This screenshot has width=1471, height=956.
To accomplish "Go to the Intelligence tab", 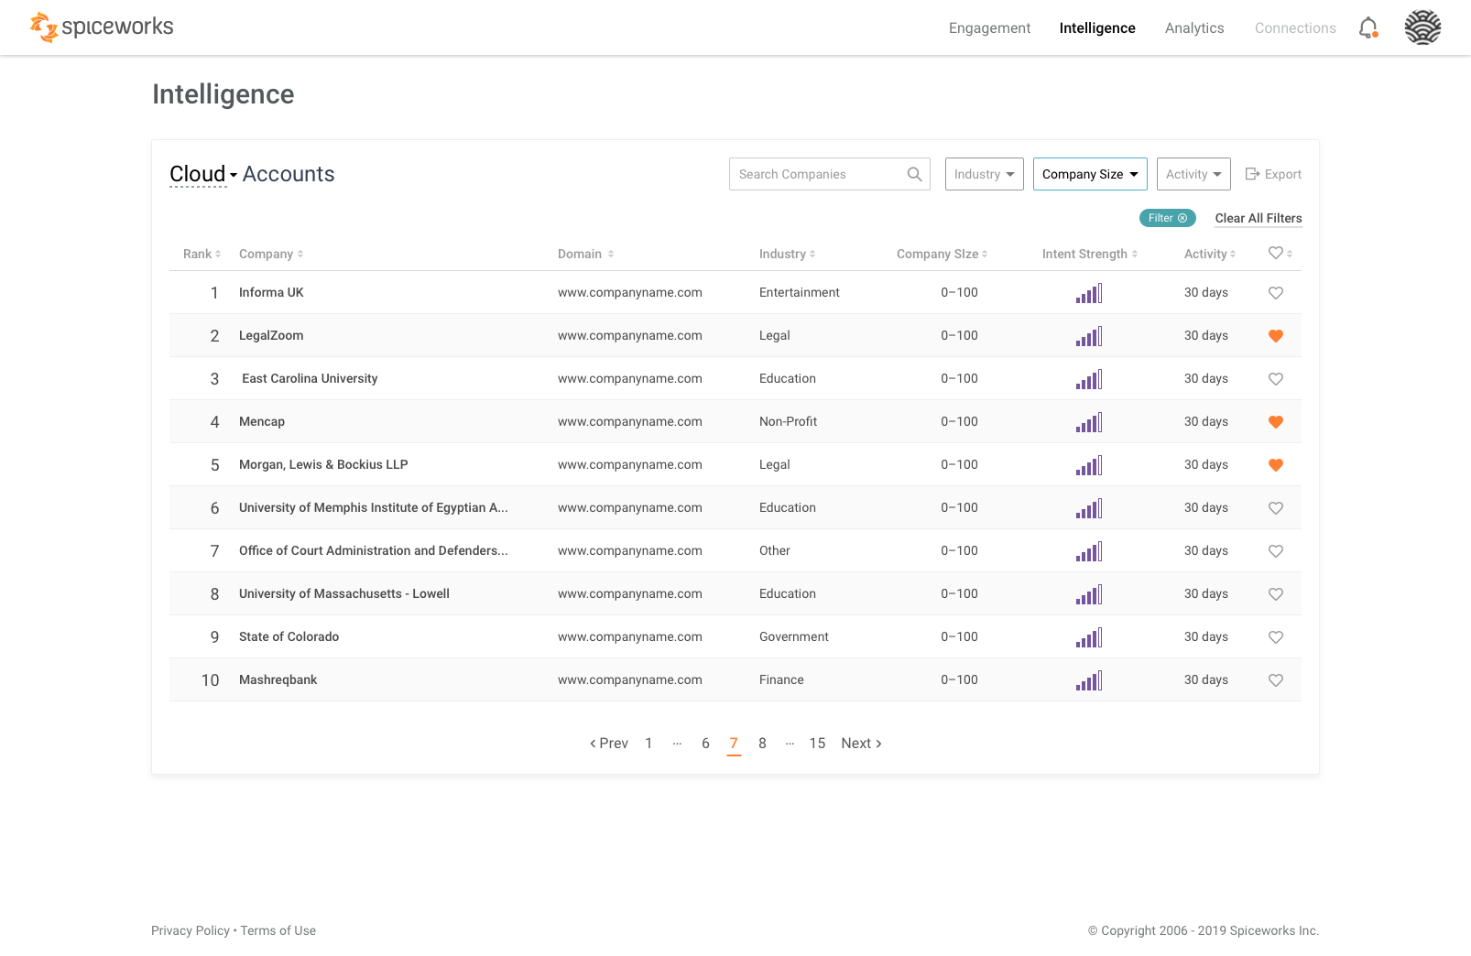I will [x=1097, y=28].
